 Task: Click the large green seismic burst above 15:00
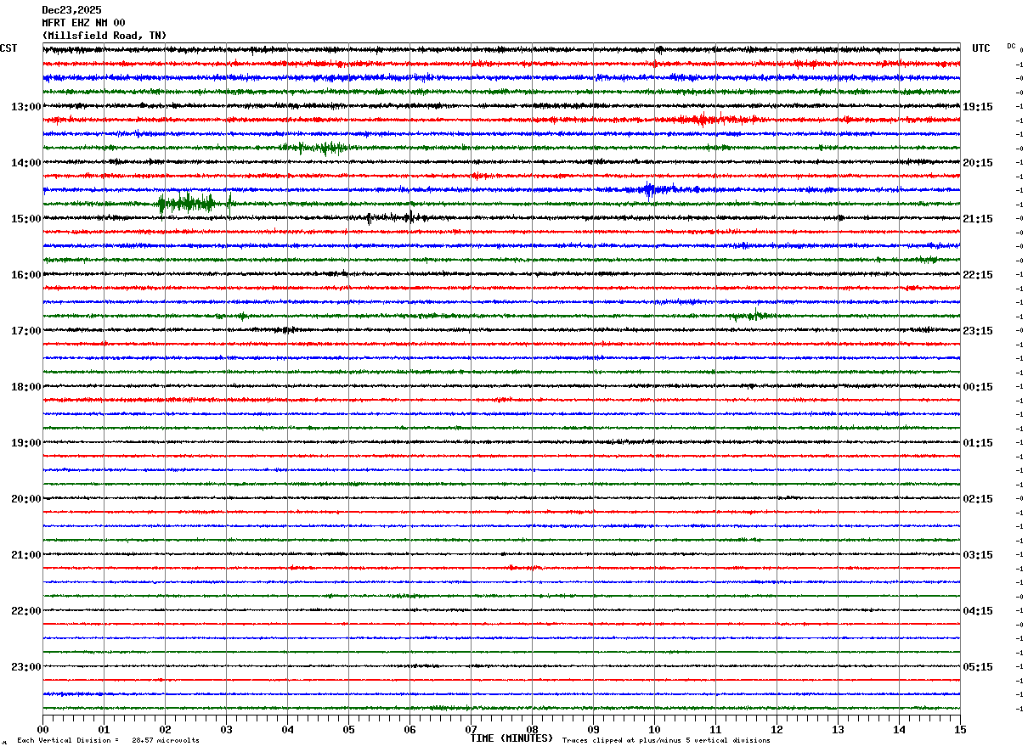click(195, 203)
